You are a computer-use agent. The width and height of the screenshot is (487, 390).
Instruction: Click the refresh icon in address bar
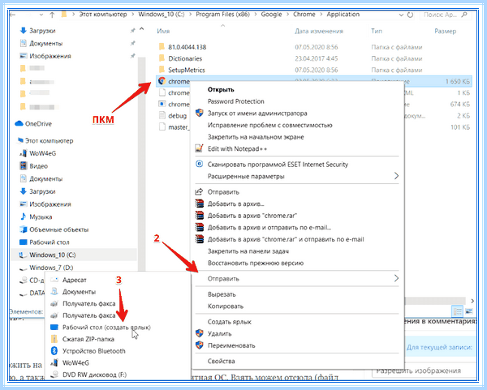(x=410, y=15)
